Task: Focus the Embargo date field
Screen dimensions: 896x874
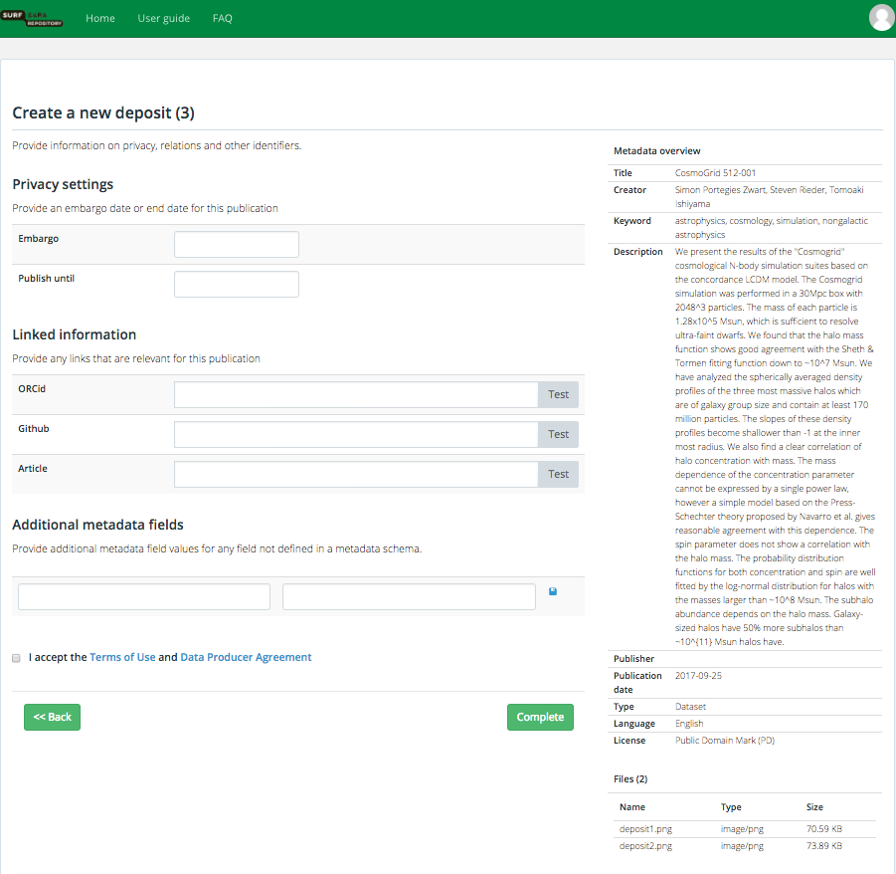Action: click(237, 244)
